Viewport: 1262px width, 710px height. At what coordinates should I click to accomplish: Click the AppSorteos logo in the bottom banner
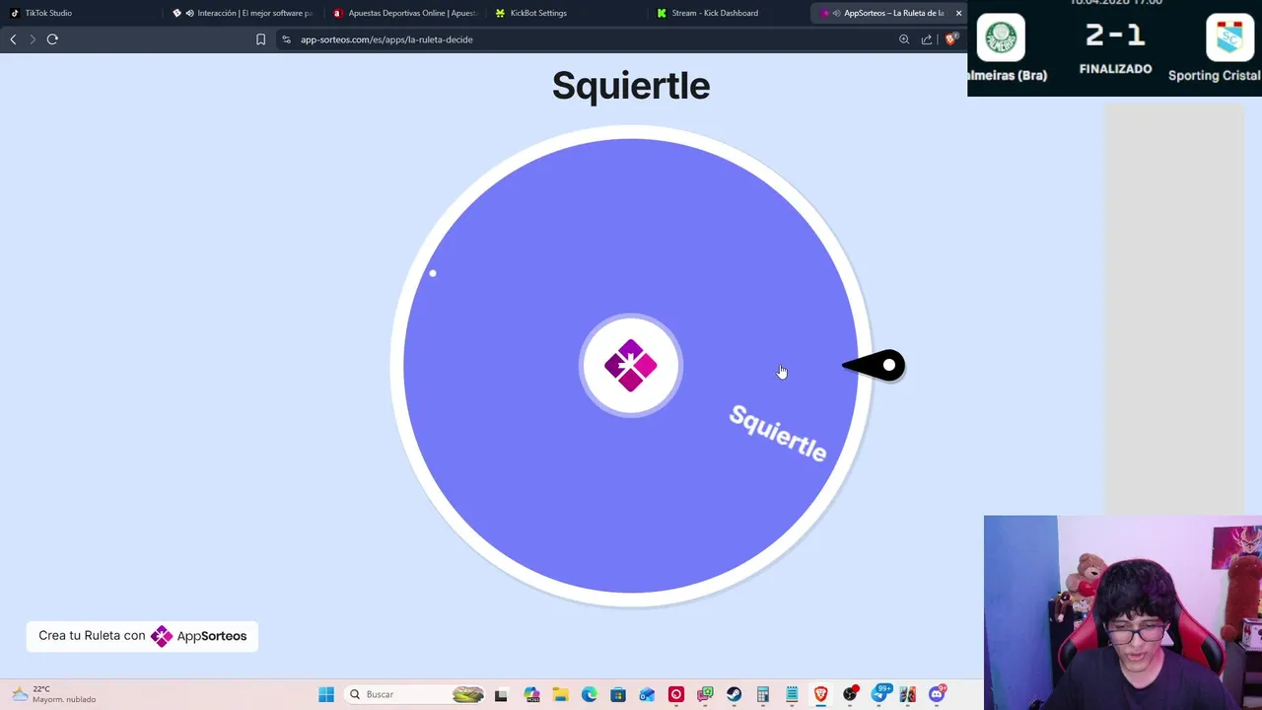(x=199, y=636)
